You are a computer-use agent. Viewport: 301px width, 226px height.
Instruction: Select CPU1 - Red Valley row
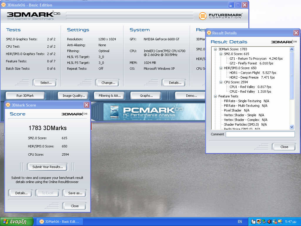pyautogui.click(x=250, y=87)
